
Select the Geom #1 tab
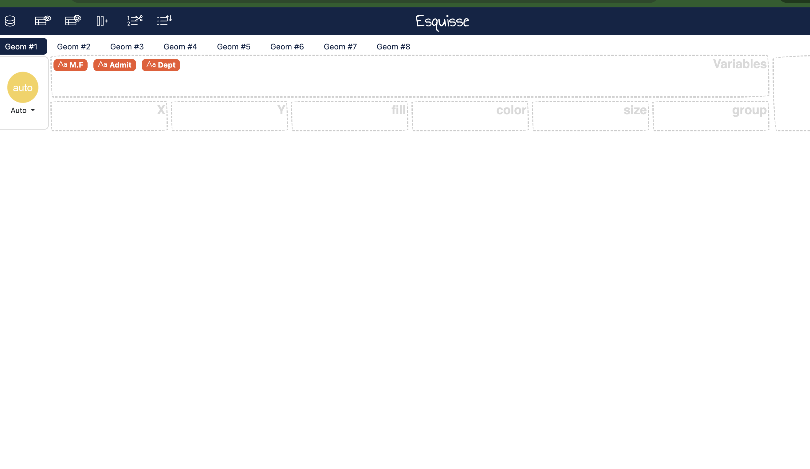[21, 47]
